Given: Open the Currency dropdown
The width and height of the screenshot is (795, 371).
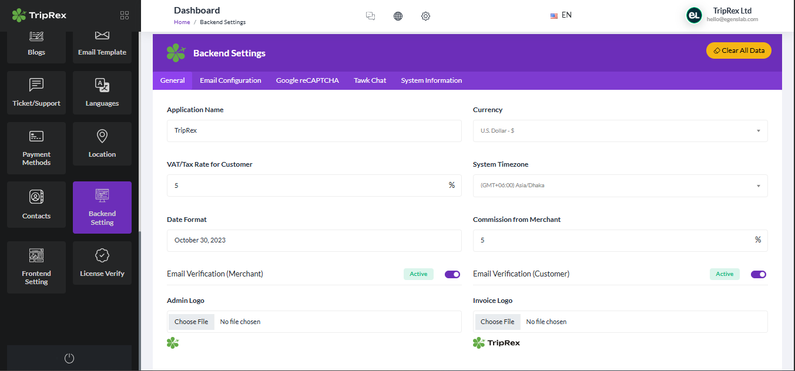Looking at the screenshot, I should tap(620, 130).
